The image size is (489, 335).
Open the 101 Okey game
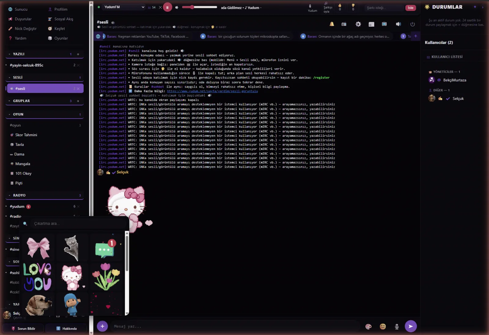(23, 173)
